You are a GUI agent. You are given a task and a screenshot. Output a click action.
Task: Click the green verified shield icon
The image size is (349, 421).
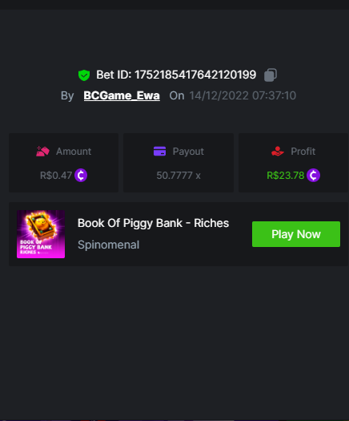84,75
